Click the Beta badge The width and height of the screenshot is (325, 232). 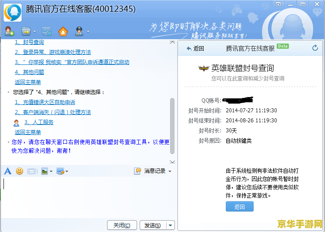(283, 46)
